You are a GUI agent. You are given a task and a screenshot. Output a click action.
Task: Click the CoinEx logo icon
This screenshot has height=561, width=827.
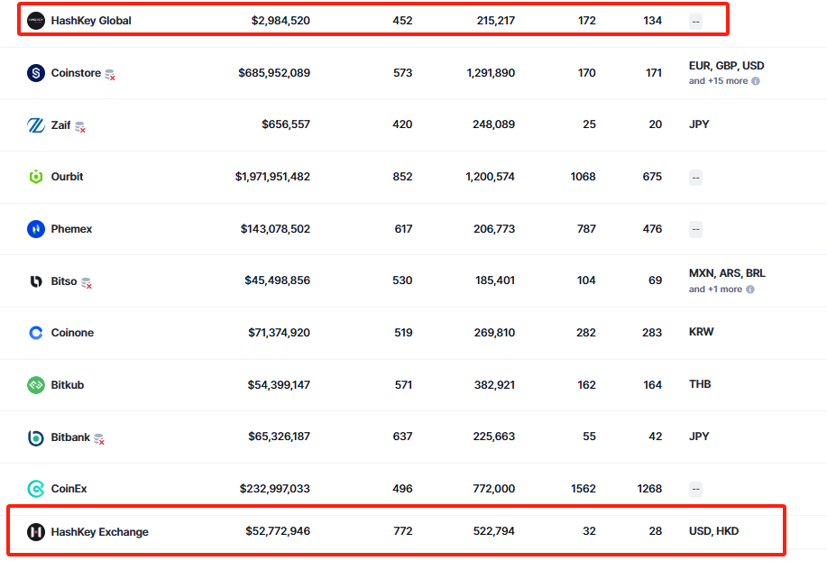(x=36, y=489)
